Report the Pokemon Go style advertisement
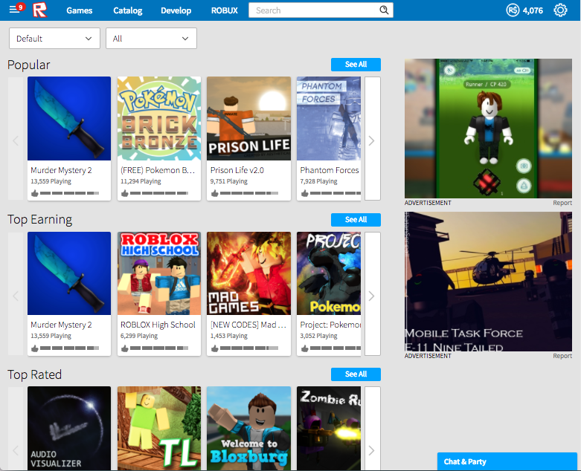581x471 pixels. click(x=562, y=203)
